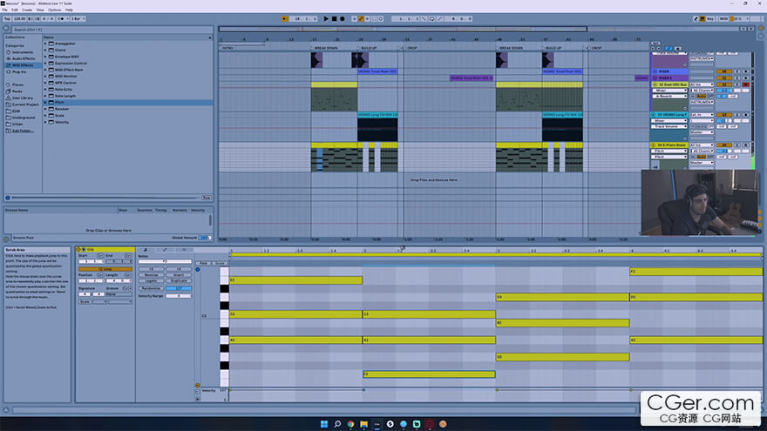
Task: Select MIDI Effects category in browser
Action: pyautogui.click(x=24, y=65)
